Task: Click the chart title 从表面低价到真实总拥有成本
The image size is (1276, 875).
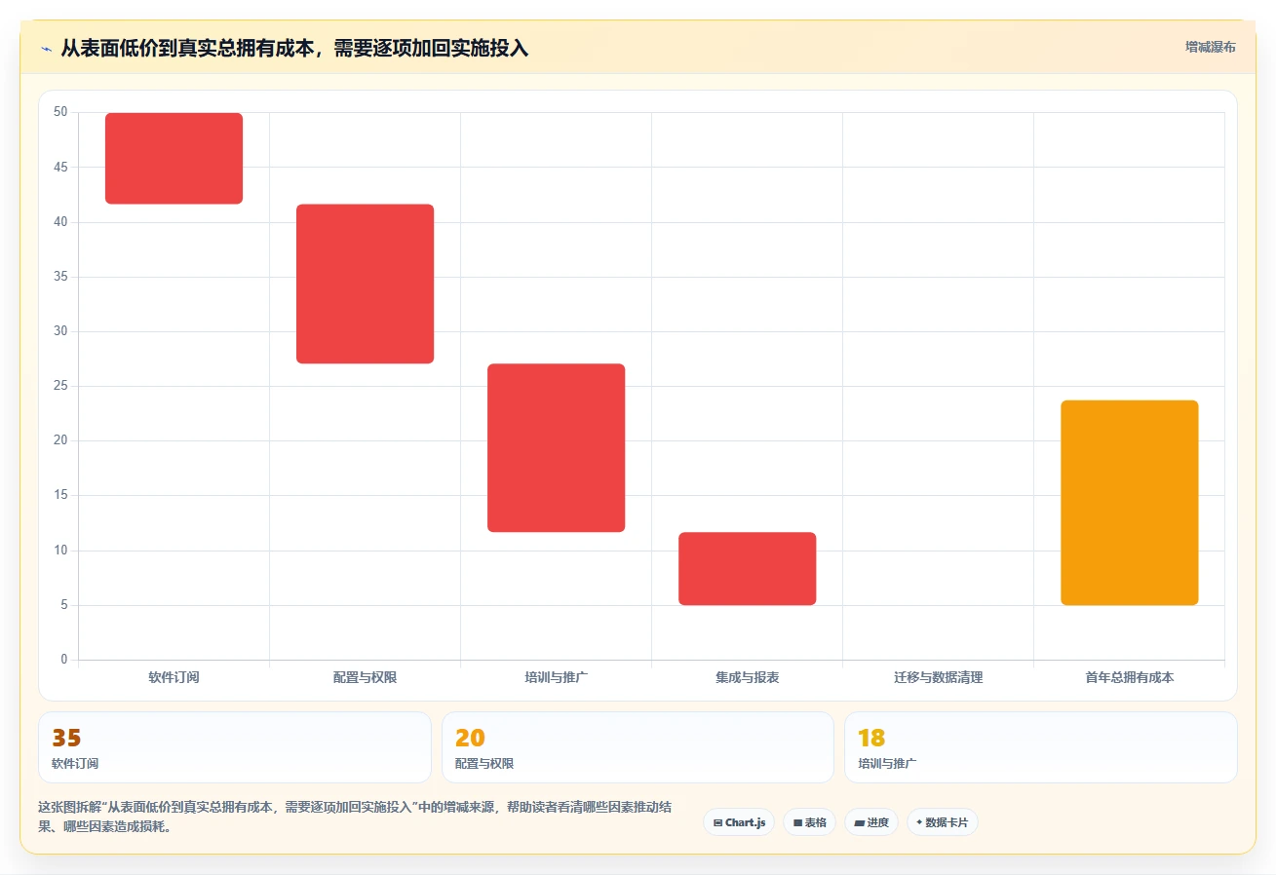Action: [x=294, y=48]
